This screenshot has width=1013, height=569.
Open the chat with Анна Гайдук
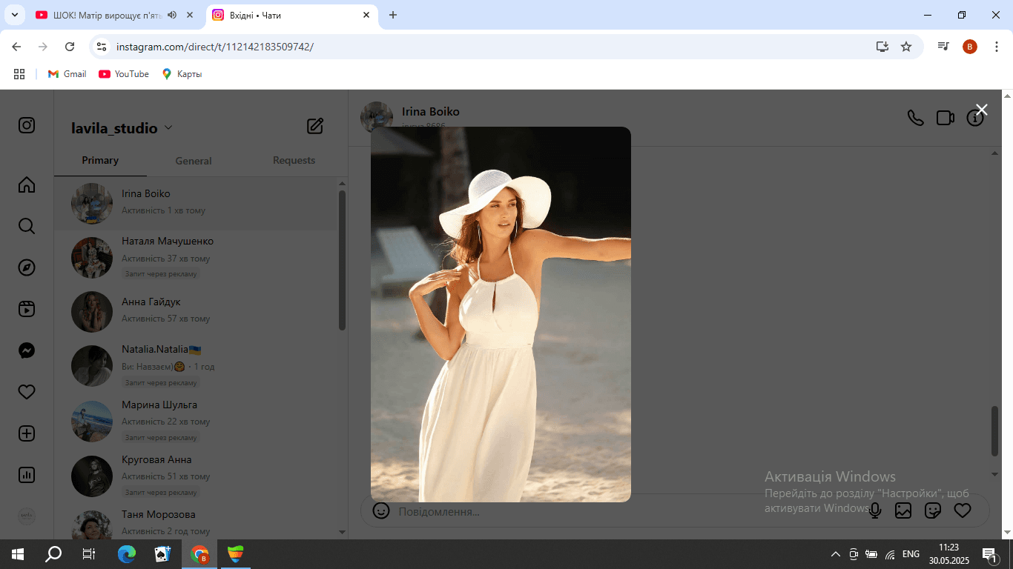(x=196, y=311)
